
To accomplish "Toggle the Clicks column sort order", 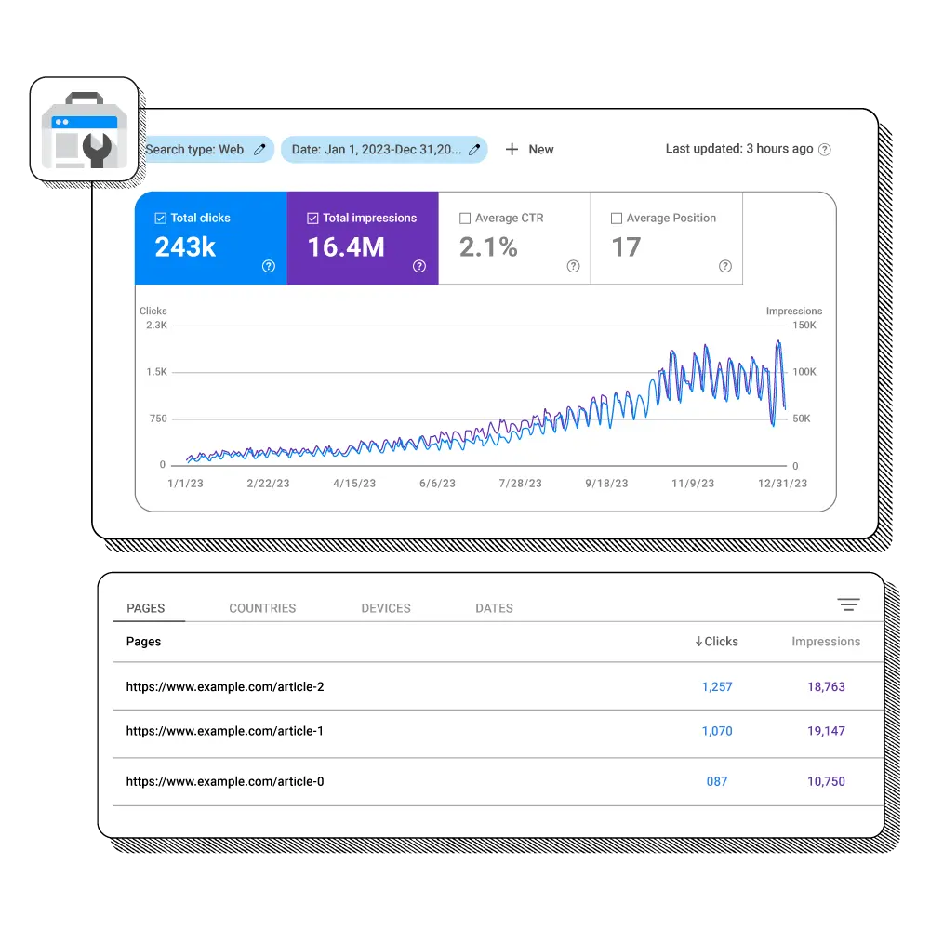I will [x=716, y=642].
